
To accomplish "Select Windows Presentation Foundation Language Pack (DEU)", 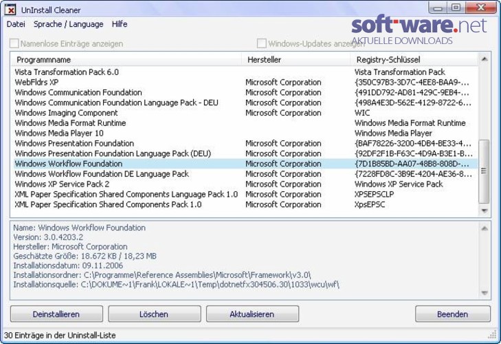I will click(113, 153).
